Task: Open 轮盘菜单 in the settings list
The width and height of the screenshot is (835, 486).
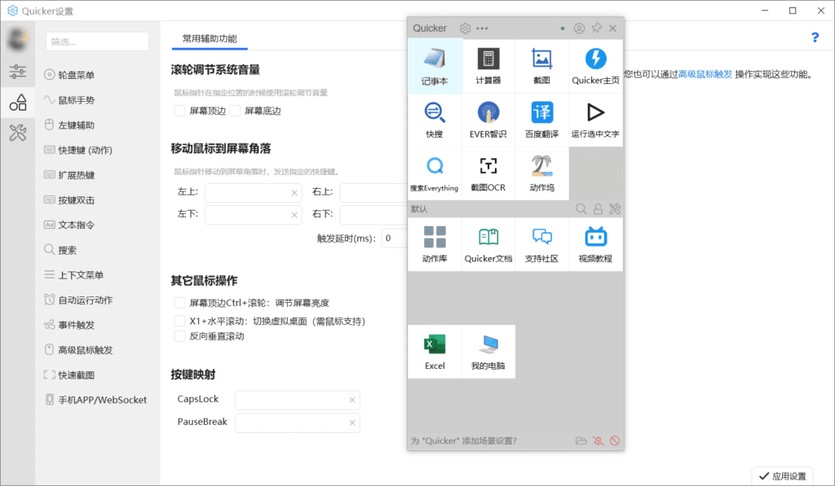Action: point(97,75)
